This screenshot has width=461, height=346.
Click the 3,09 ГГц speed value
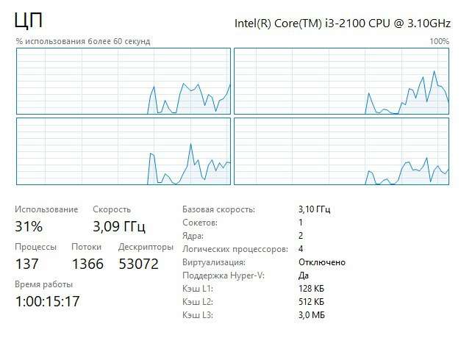[x=119, y=226]
